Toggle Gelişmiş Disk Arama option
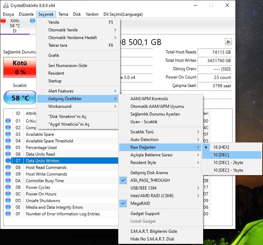The height and width of the screenshot is (245, 263). point(160,172)
